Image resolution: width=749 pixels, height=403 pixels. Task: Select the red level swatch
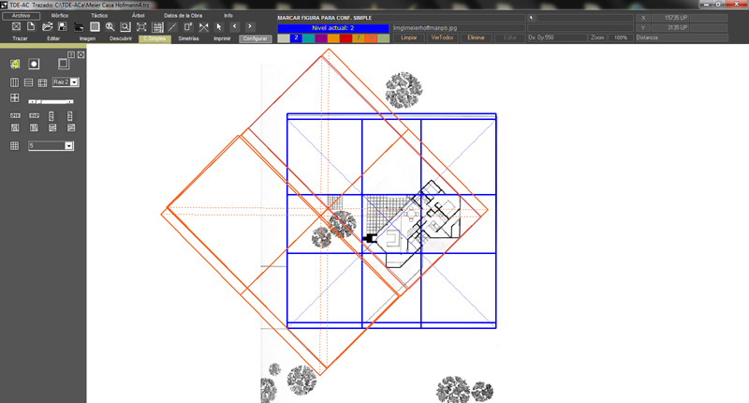(345, 37)
